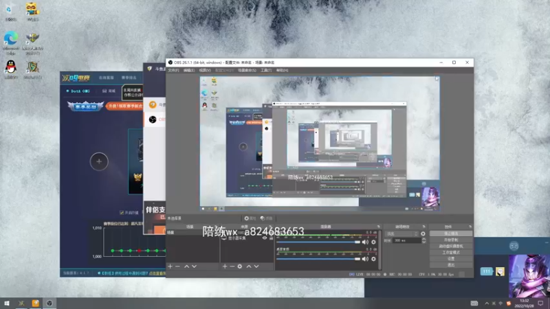Remove selected scene with minus icon
The image size is (550, 309).
coord(177,266)
